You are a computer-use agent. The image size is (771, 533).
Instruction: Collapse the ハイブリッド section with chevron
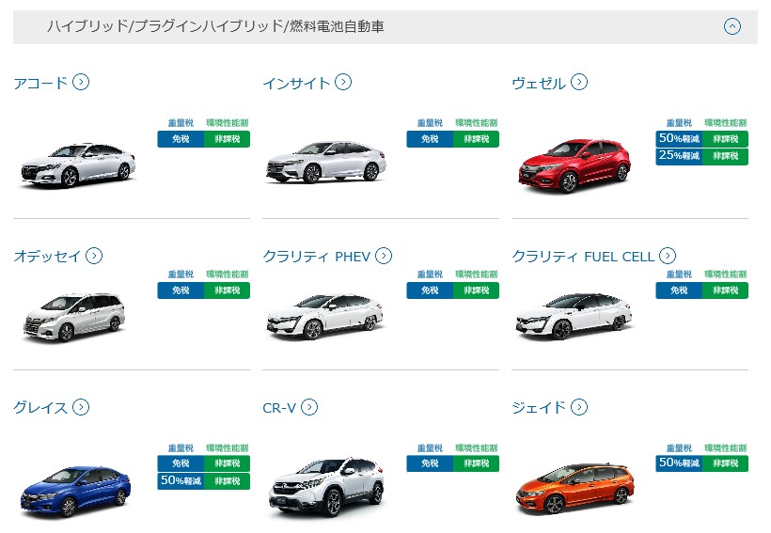732,26
